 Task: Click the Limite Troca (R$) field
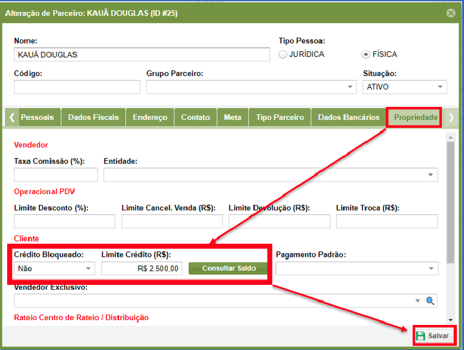click(387, 222)
